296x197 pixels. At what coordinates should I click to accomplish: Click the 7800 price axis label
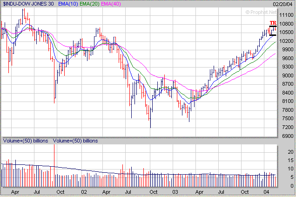288,110
